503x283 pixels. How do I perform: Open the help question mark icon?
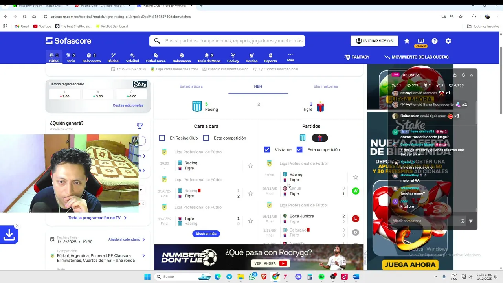click(x=435, y=41)
